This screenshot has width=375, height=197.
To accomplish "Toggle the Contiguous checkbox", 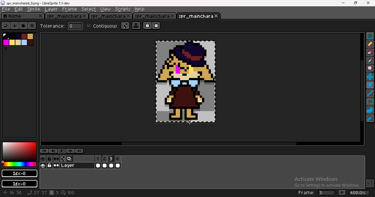I will pos(89,26).
